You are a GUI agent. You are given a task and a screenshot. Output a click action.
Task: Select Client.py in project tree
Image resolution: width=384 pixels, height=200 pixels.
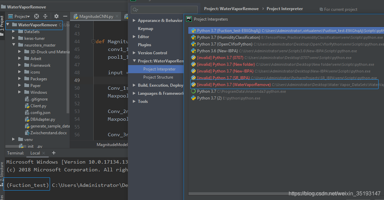pos(36,106)
